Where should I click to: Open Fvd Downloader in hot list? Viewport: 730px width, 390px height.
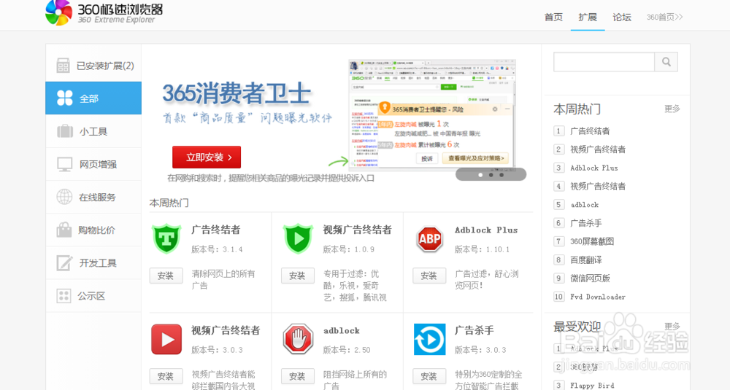tap(598, 297)
